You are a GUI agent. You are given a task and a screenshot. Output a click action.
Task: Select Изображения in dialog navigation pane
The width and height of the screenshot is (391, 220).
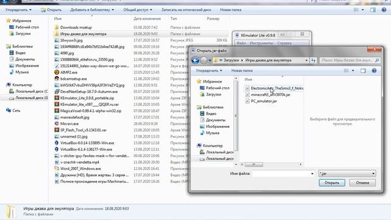[214, 127]
